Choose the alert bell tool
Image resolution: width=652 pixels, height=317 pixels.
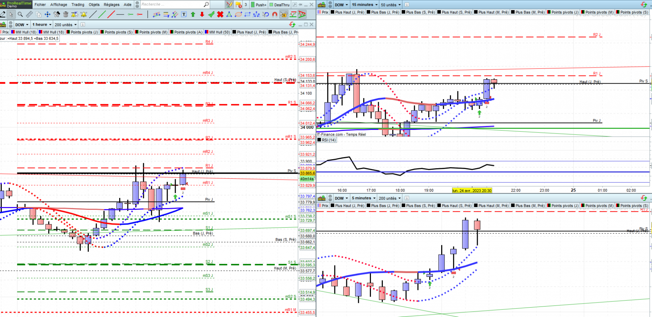[84, 14]
